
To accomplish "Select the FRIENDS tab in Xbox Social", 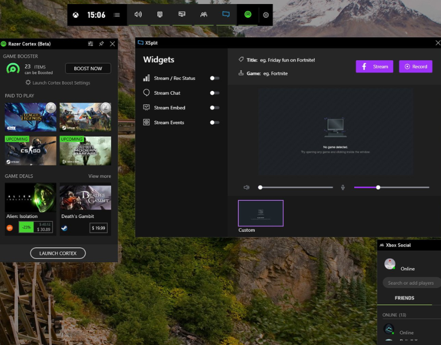I will point(404,298).
